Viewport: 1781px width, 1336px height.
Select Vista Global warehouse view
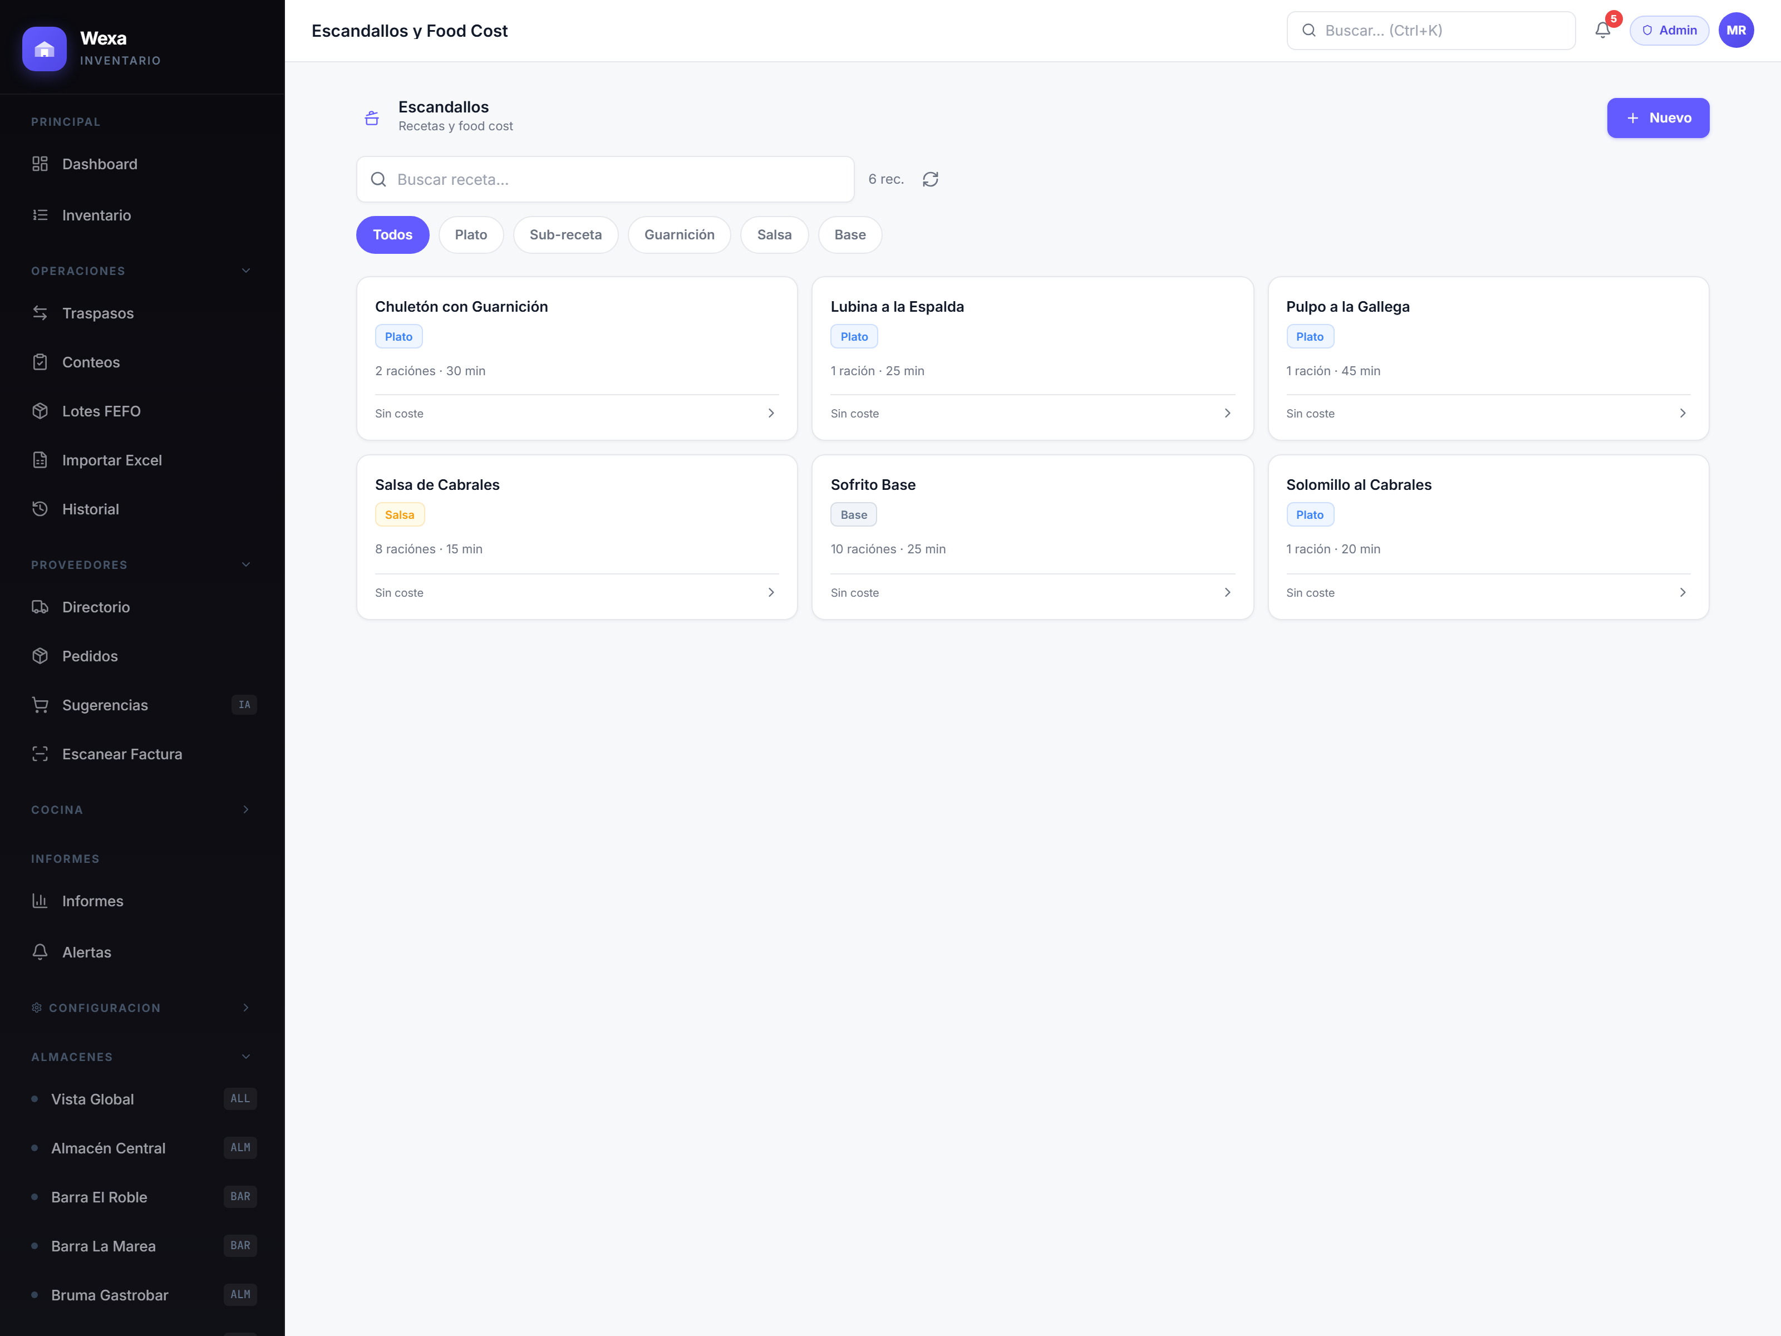pos(142,1098)
